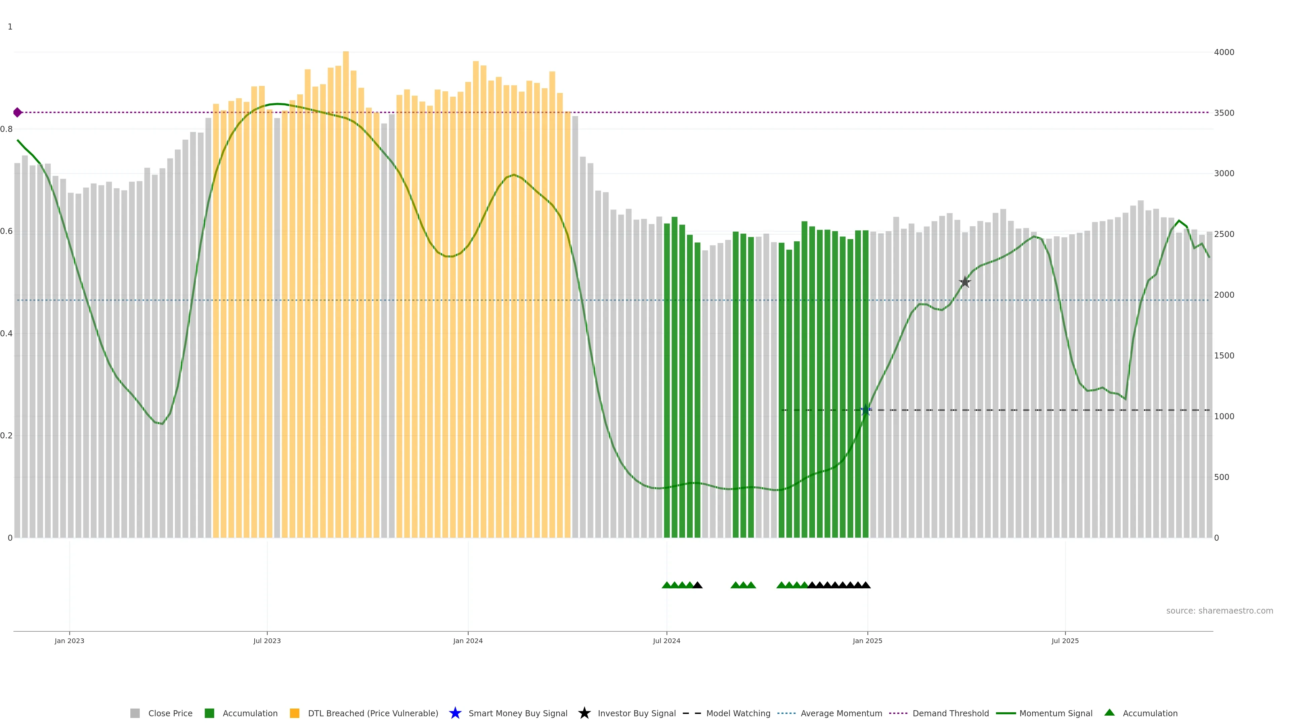Click the green Accumulation square swatch in legend
Image resolution: width=1290 pixels, height=725 pixels.
209,713
